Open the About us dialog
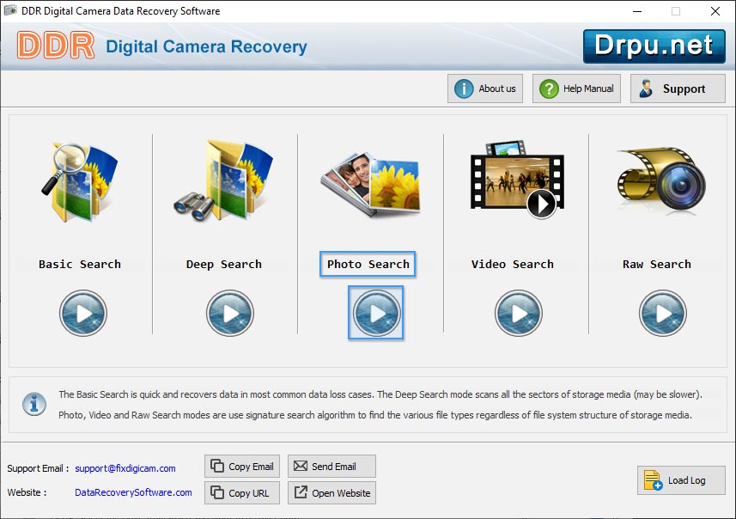 tap(485, 89)
